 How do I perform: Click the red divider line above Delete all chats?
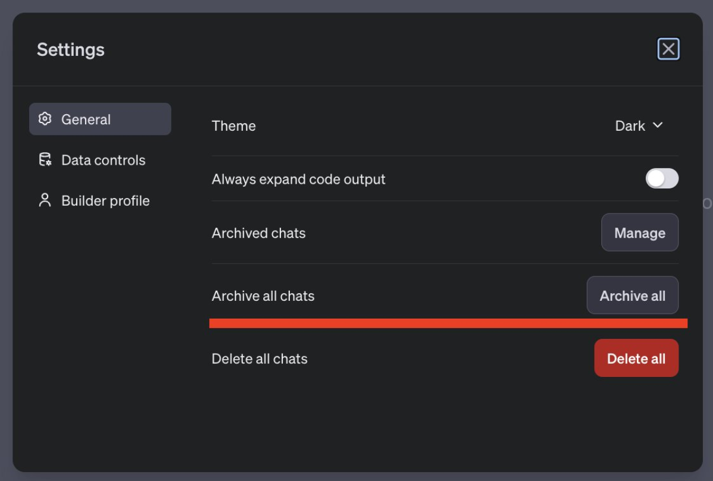[448, 323]
